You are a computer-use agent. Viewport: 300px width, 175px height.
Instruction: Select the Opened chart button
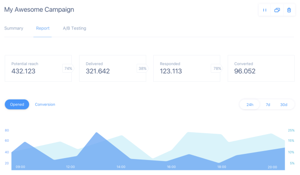click(x=17, y=104)
